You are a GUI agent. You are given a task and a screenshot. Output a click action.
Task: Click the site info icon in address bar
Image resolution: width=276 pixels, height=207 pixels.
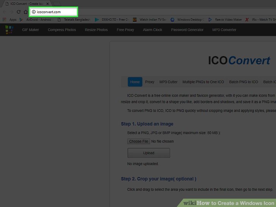34,12
